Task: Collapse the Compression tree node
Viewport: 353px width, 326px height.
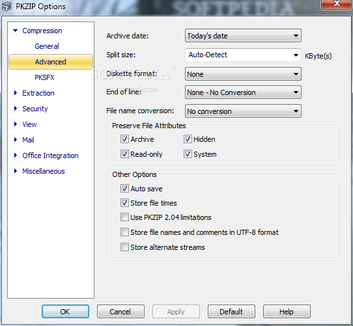Action: 16,31
